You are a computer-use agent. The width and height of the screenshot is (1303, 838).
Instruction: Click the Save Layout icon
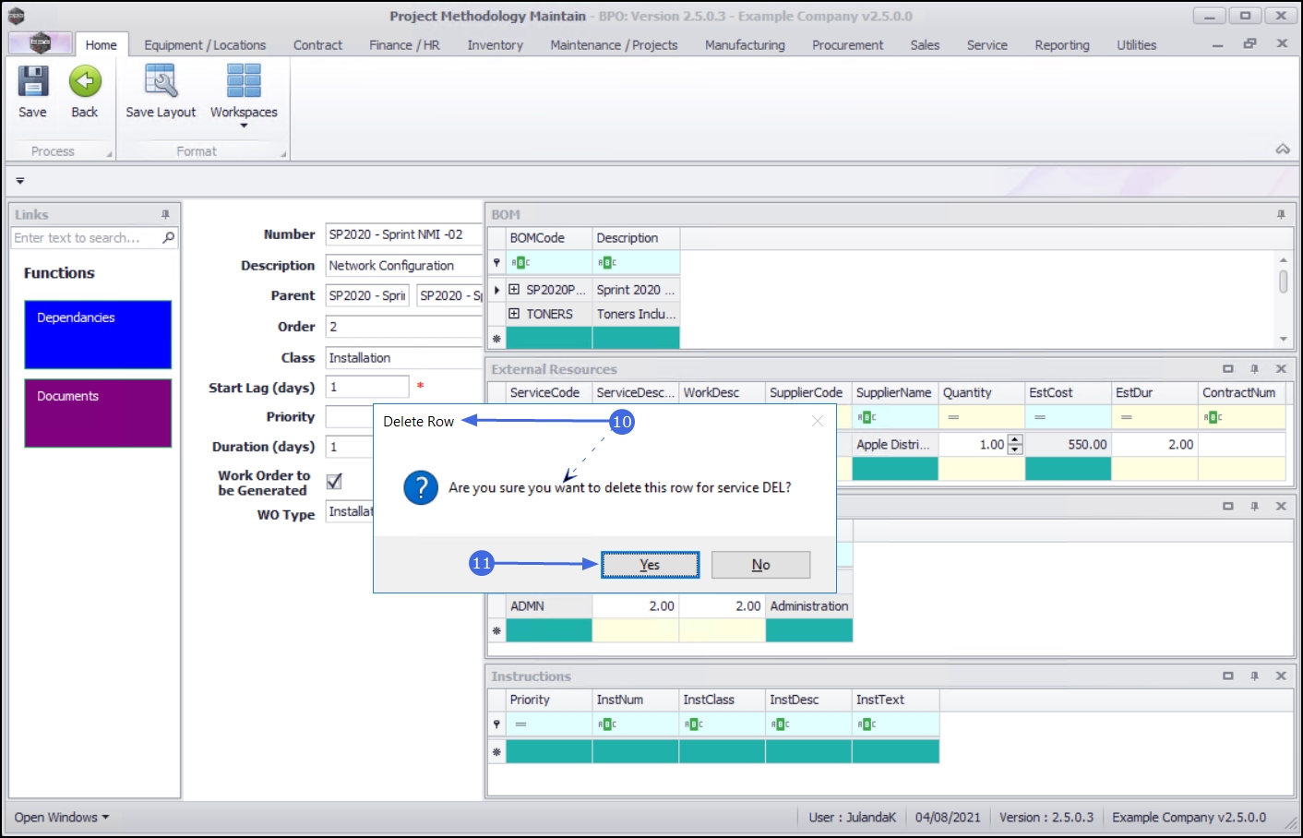click(161, 82)
